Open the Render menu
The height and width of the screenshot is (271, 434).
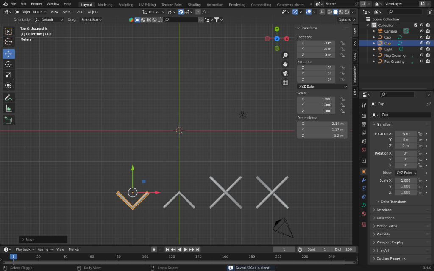pyautogui.click(x=36, y=4)
